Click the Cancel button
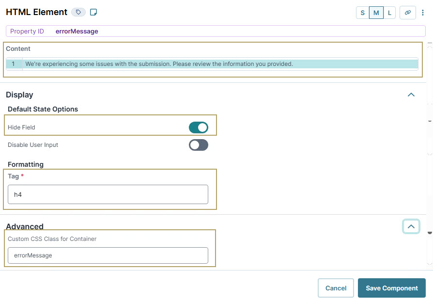 [x=336, y=287]
